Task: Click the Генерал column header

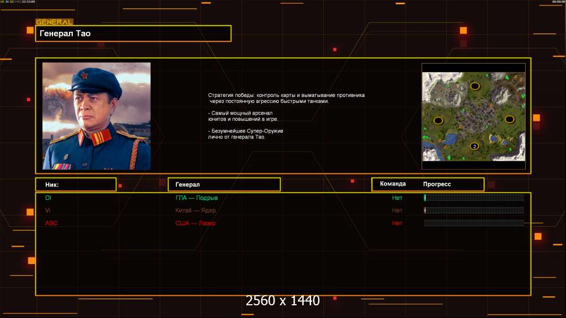Action: [224, 184]
